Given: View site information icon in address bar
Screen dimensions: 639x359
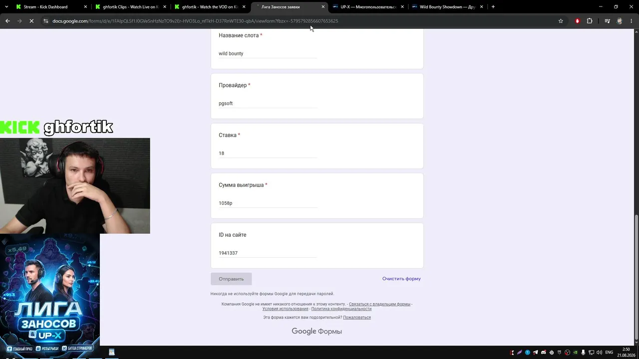Looking at the screenshot, I should (45, 21).
